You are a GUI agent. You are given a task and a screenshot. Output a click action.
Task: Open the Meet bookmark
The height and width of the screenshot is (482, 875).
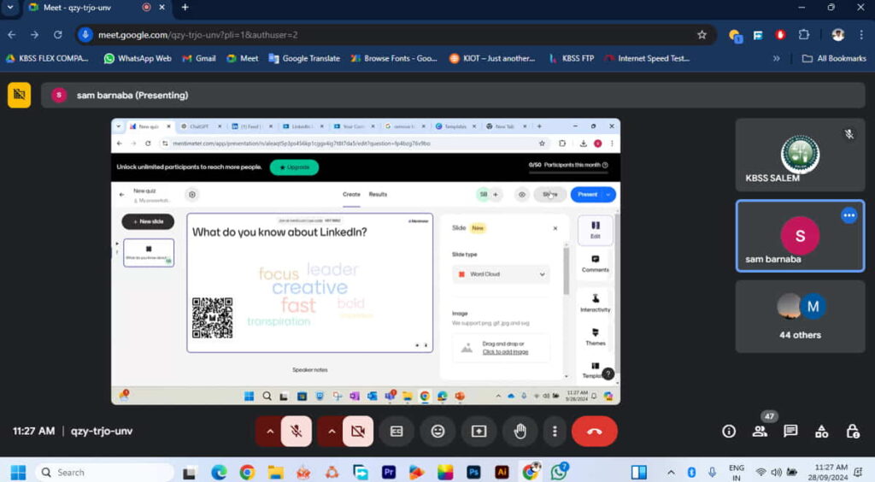242,58
